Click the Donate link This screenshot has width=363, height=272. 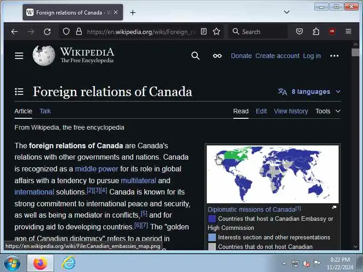[241, 56]
